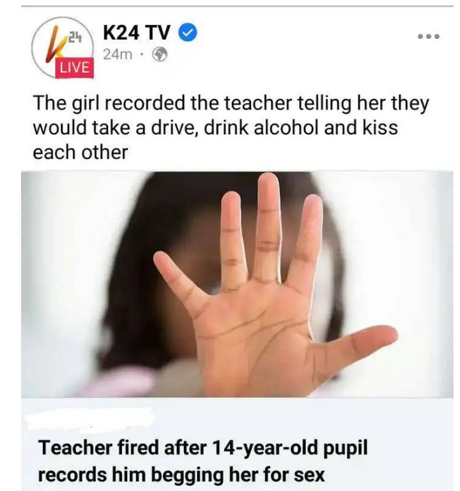Click headline line 'records him begging her'
Viewport: 460px width, 491px height.
181,475
